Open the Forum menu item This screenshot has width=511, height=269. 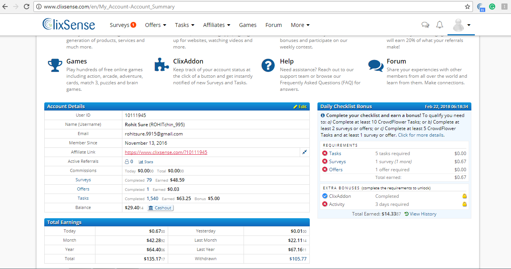point(274,25)
